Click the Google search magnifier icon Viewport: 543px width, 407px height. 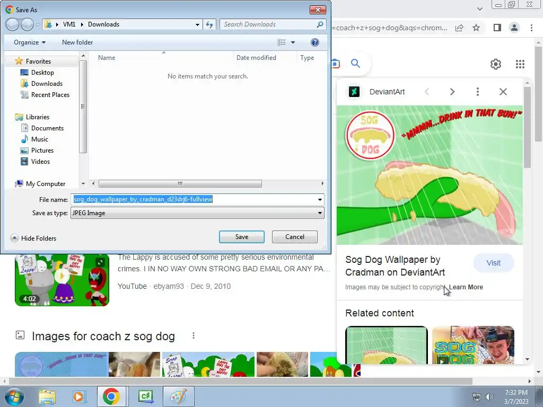click(x=356, y=64)
